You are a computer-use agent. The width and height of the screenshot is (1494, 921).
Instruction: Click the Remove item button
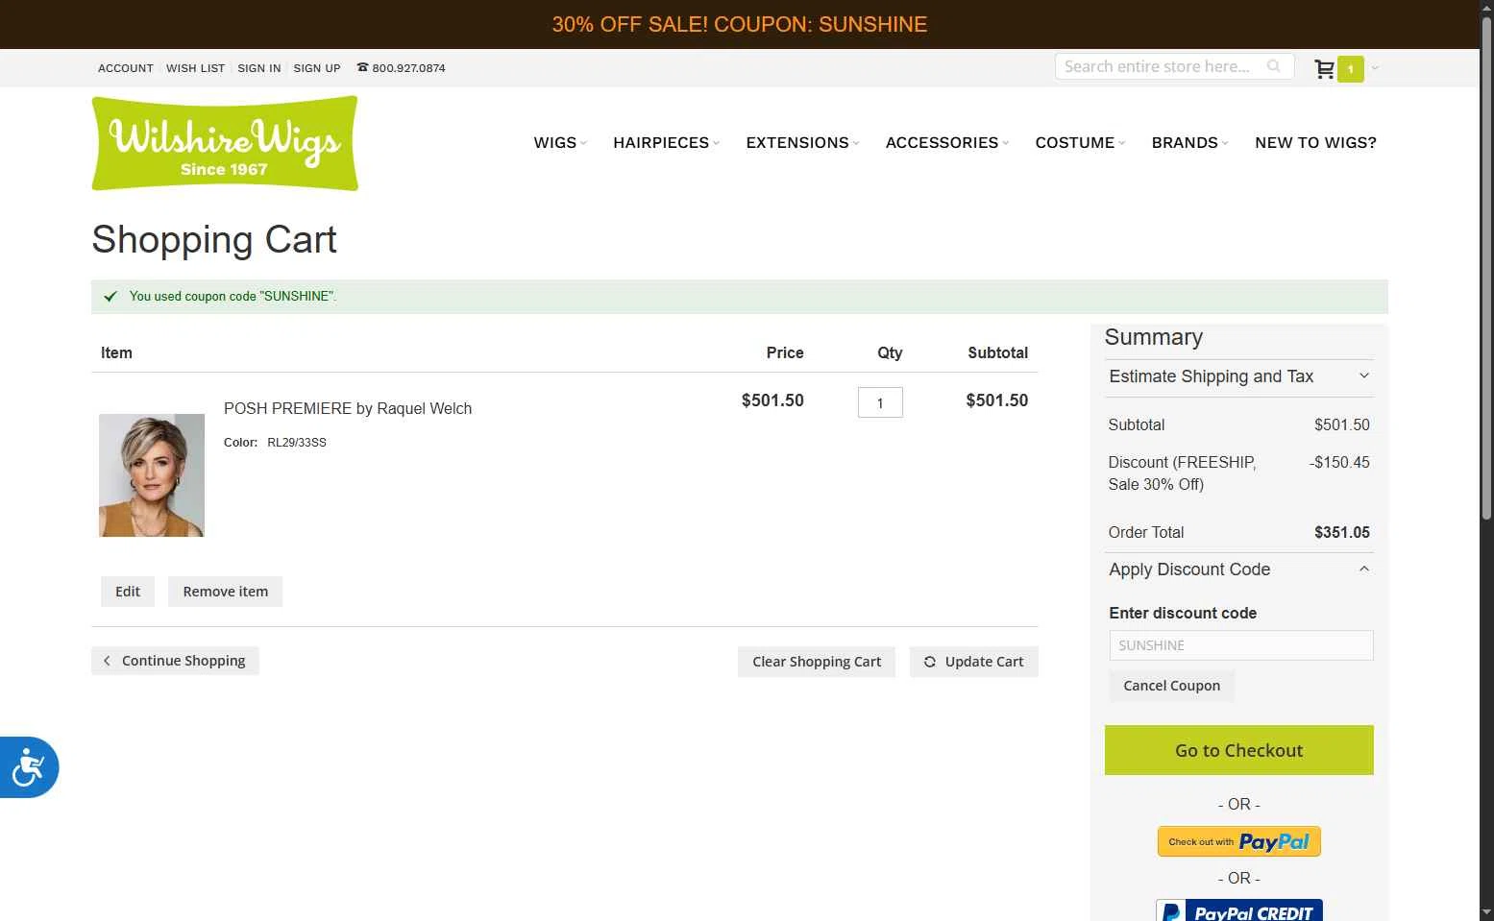226,592
